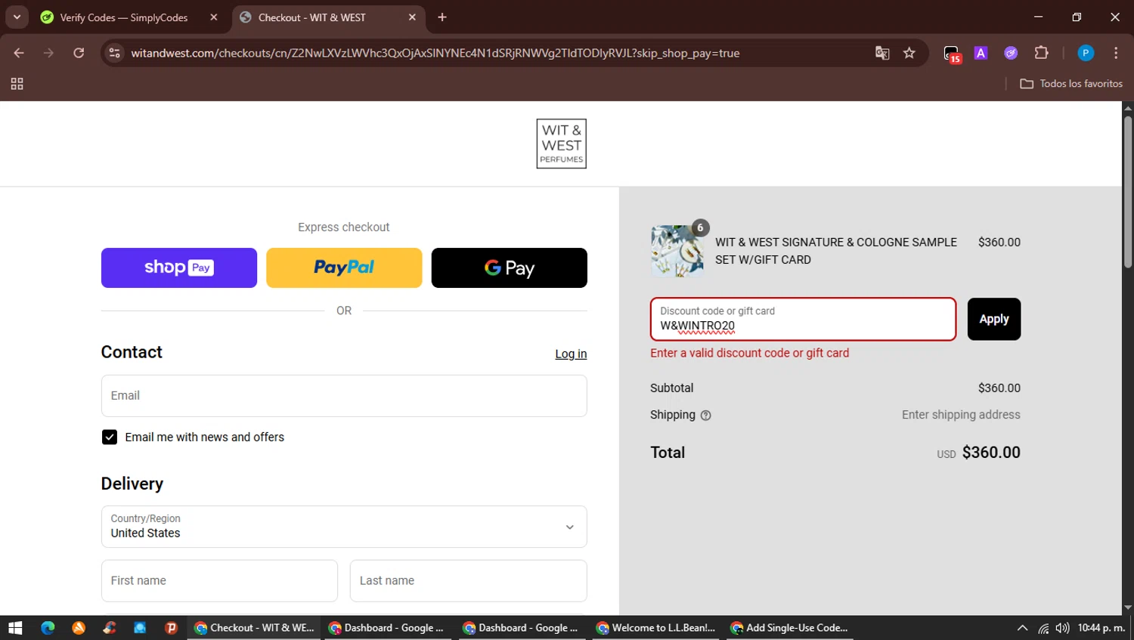Open the Windows Start menu
1134x640 pixels.
click(x=15, y=628)
